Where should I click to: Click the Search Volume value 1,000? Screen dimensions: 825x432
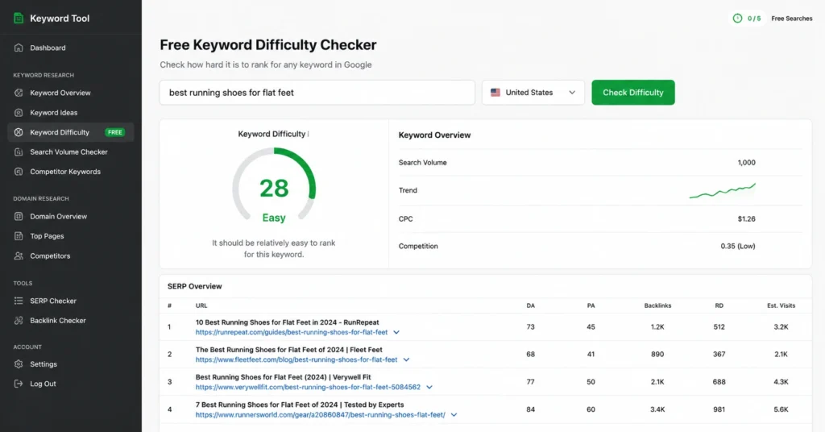(747, 163)
